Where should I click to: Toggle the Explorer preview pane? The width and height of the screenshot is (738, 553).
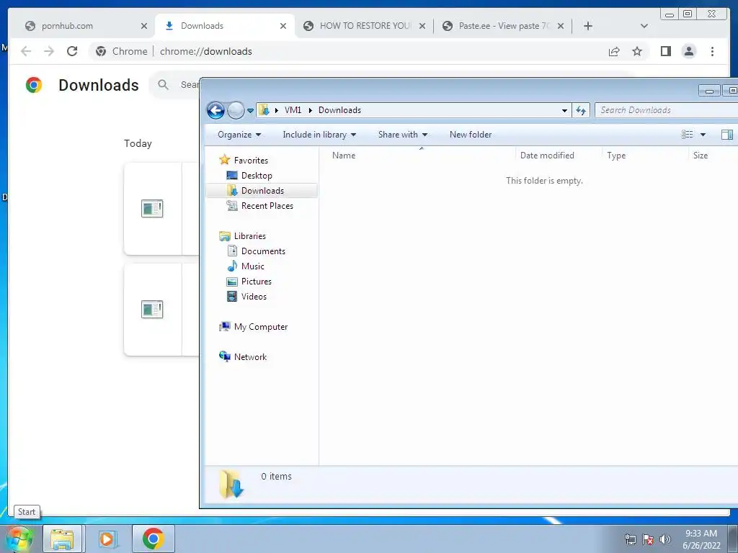pyautogui.click(x=726, y=135)
